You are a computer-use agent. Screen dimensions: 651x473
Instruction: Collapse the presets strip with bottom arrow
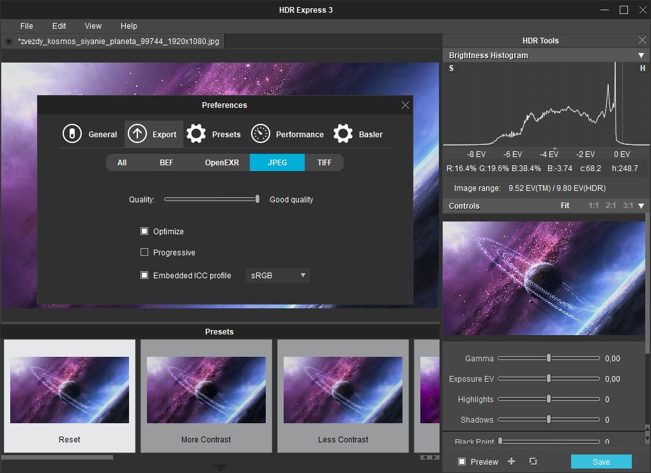[x=220, y=468]
